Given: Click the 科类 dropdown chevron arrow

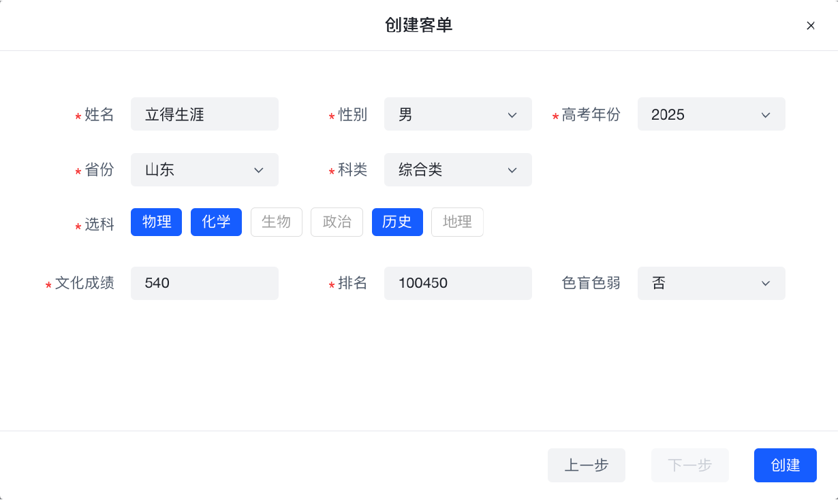Looking at the screenshot, I should pos(512,170).
